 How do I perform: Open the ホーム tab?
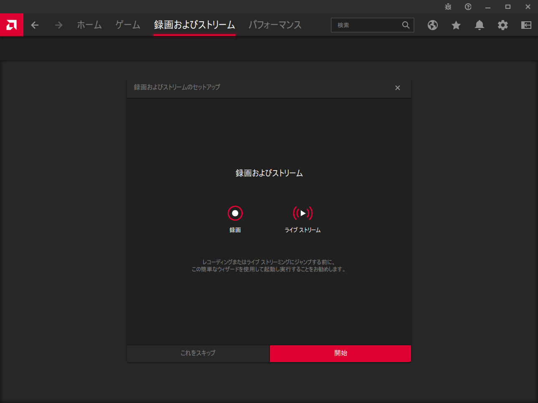pyautogui.click(x=89, y=25)
